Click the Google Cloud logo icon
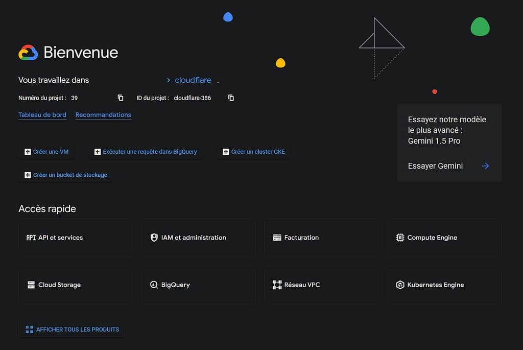This screenshot has width=523, height=350. coord(28,53)
